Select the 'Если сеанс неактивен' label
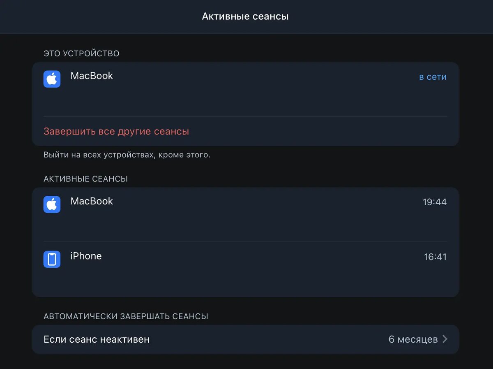This screenshot has width=493, height=369. tap(97, 339)
